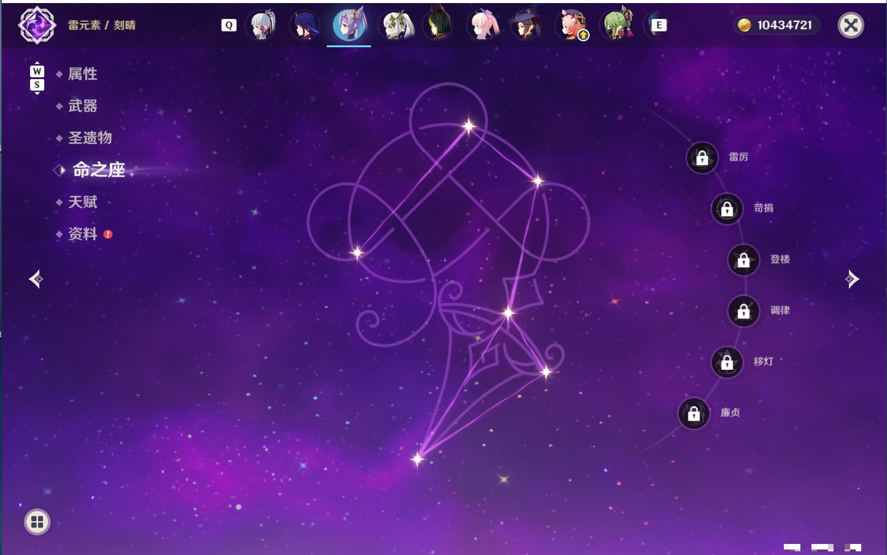This screenshot has width=887, height=555.
Task: Pick the pale pink-haired Kokomi avatar
Action: 483,25
